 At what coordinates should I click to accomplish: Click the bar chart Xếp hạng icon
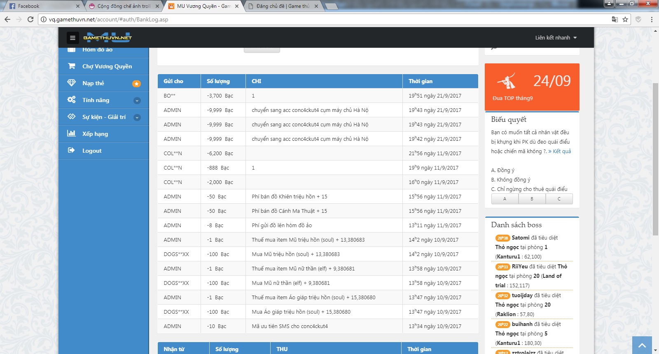tap(72, 134)
